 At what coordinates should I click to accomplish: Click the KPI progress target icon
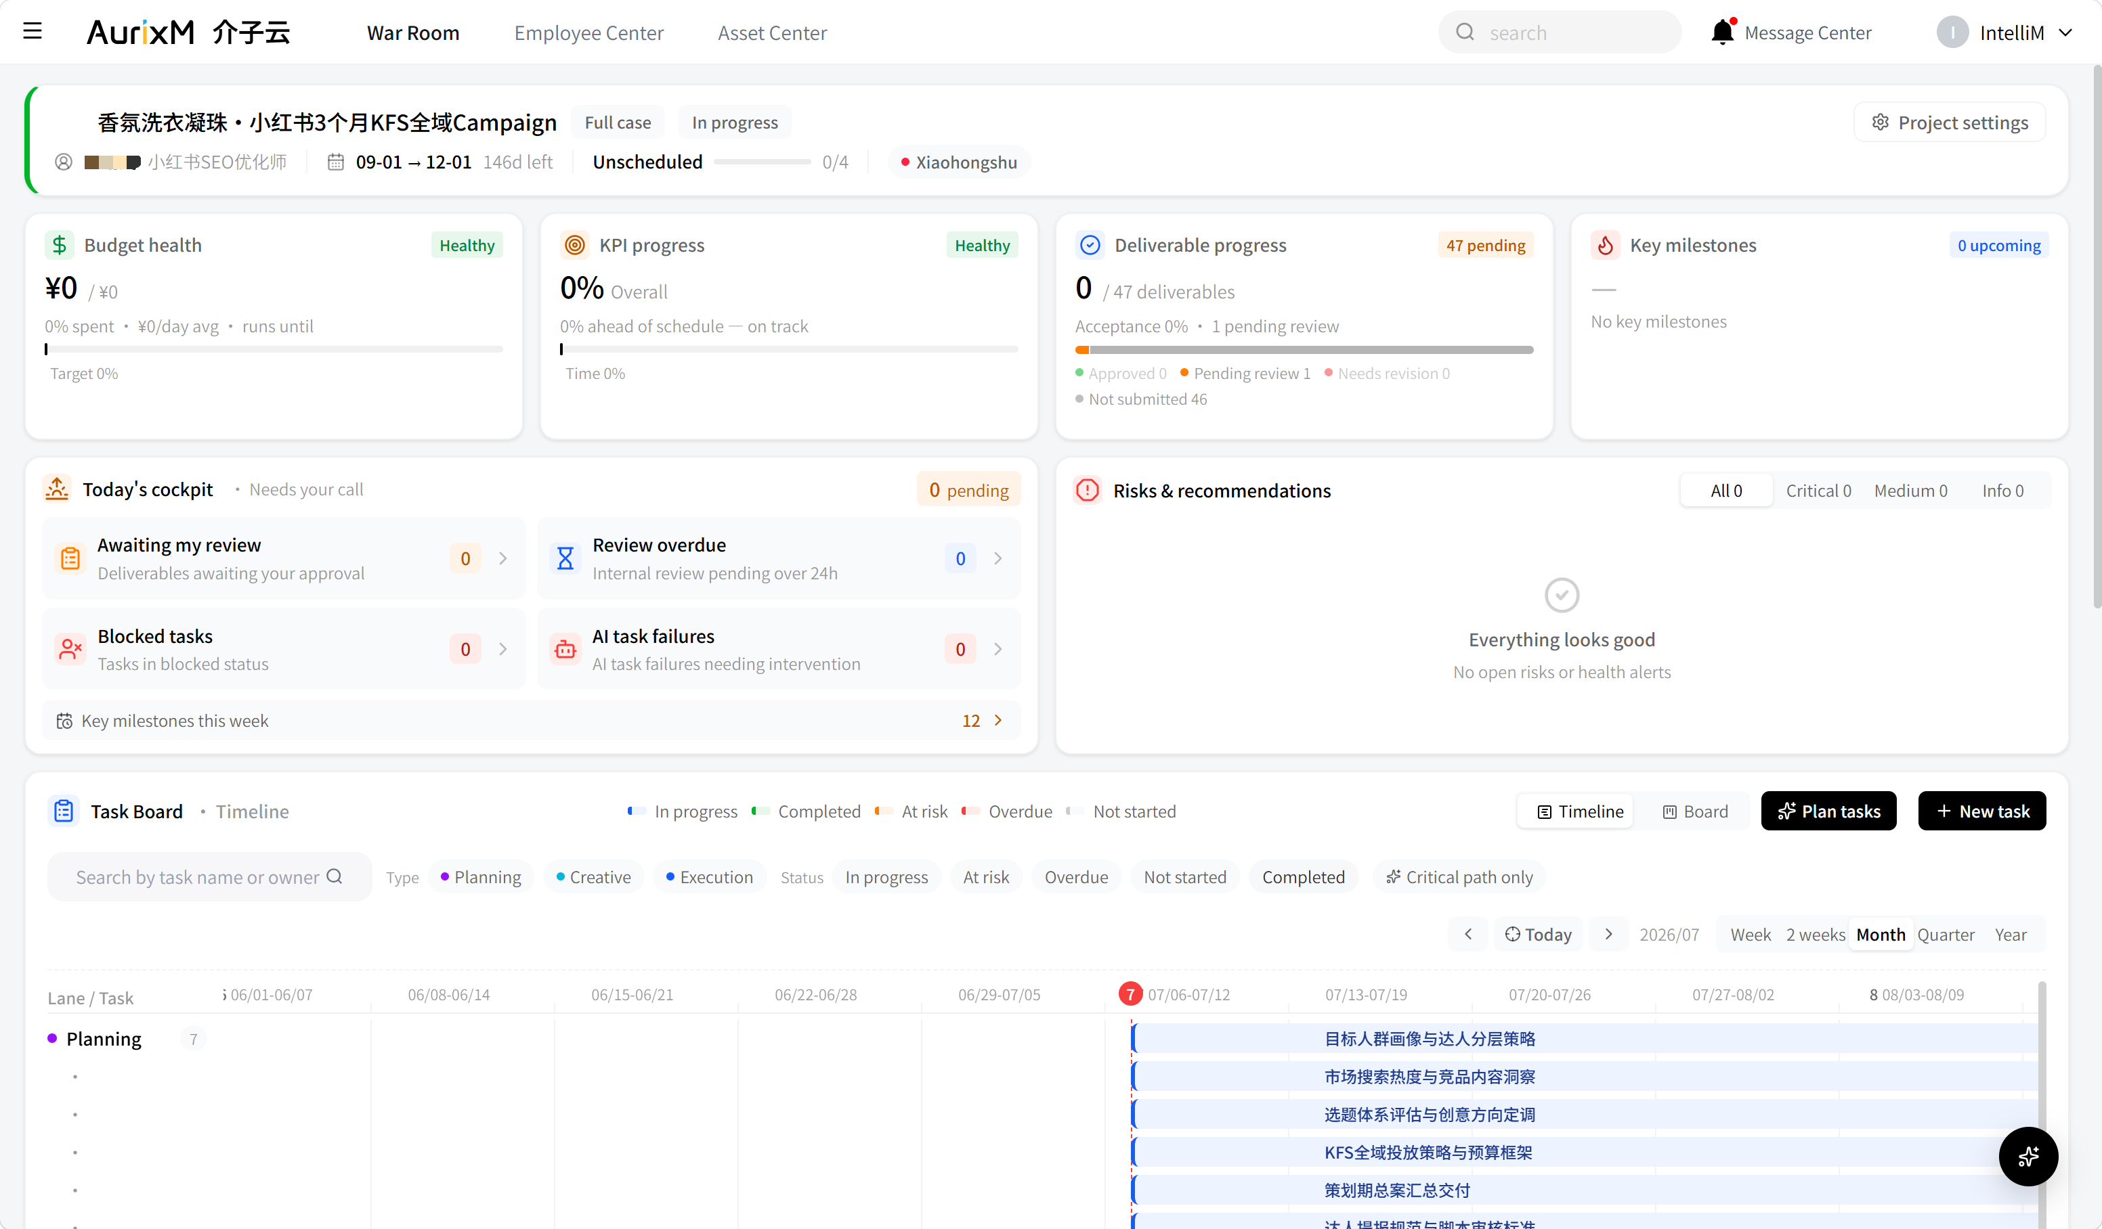point(575,245)
